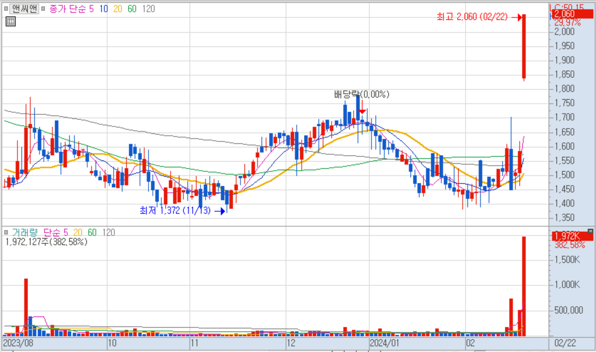
Task: Click the 1,650 price axis label
Action: [564, 132]
